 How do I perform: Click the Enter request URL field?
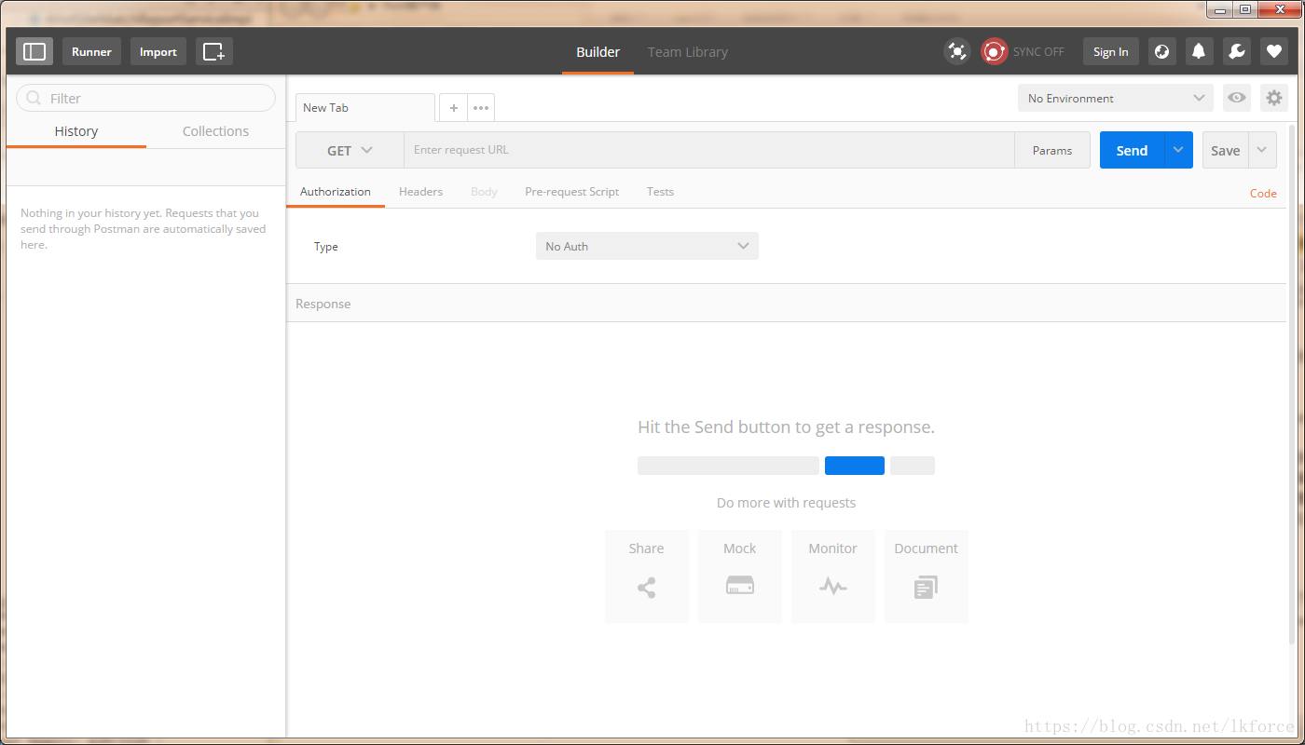pyautogui.click(x=709, y=150)
